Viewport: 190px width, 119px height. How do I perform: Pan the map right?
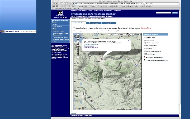(x=80, y=36)
